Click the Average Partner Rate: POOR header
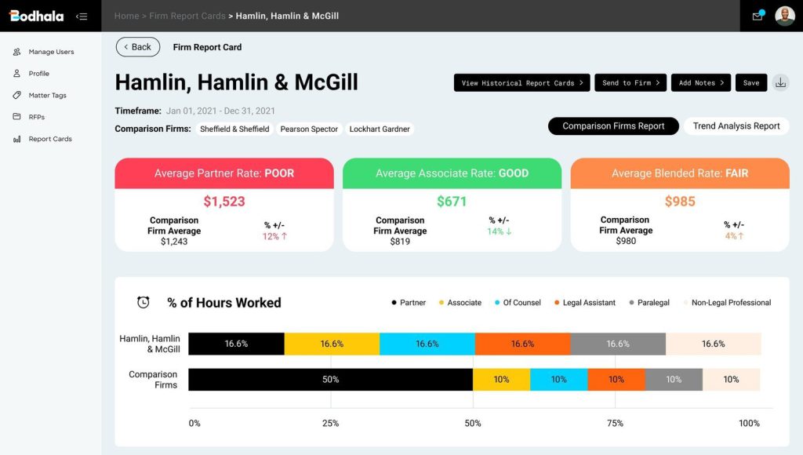 pos(224,173)
